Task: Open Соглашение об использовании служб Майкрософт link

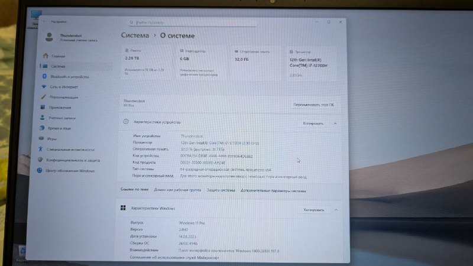Action: click(174, 258)
